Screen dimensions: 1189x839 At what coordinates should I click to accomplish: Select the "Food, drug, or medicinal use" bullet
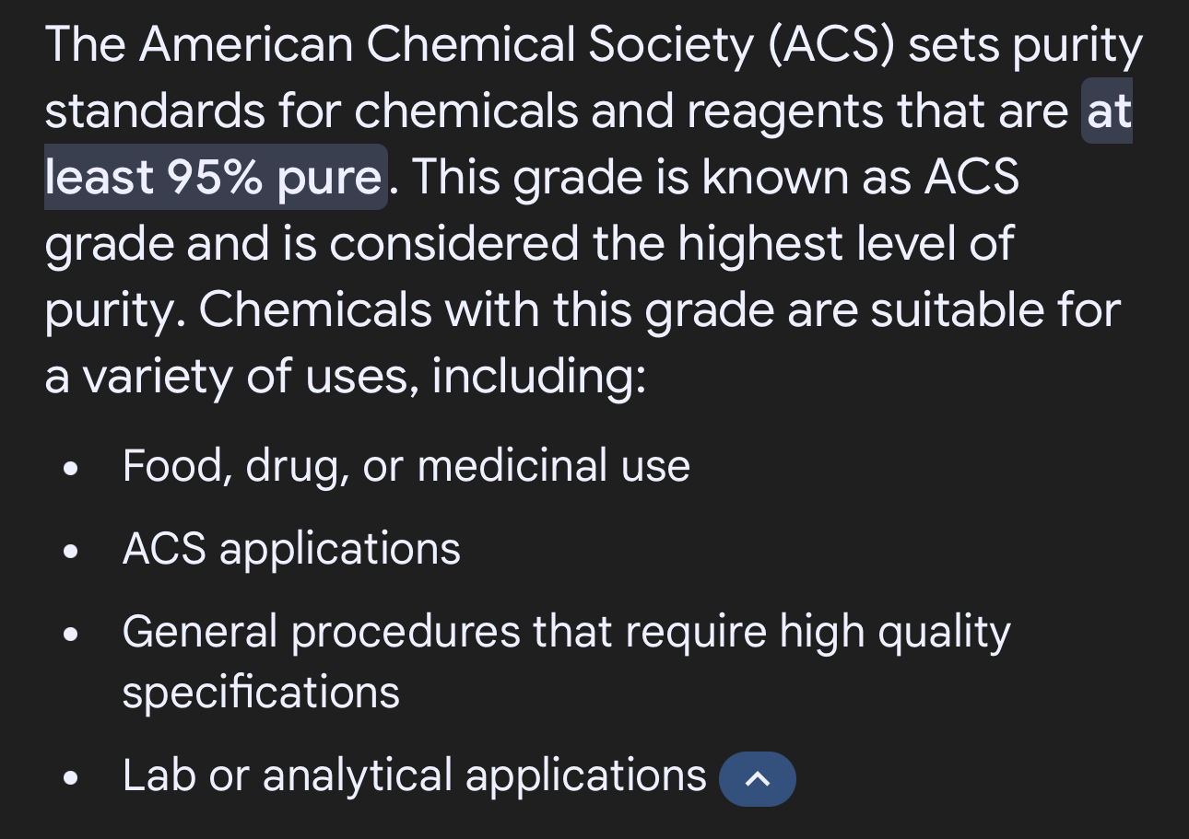coord(406,466)
